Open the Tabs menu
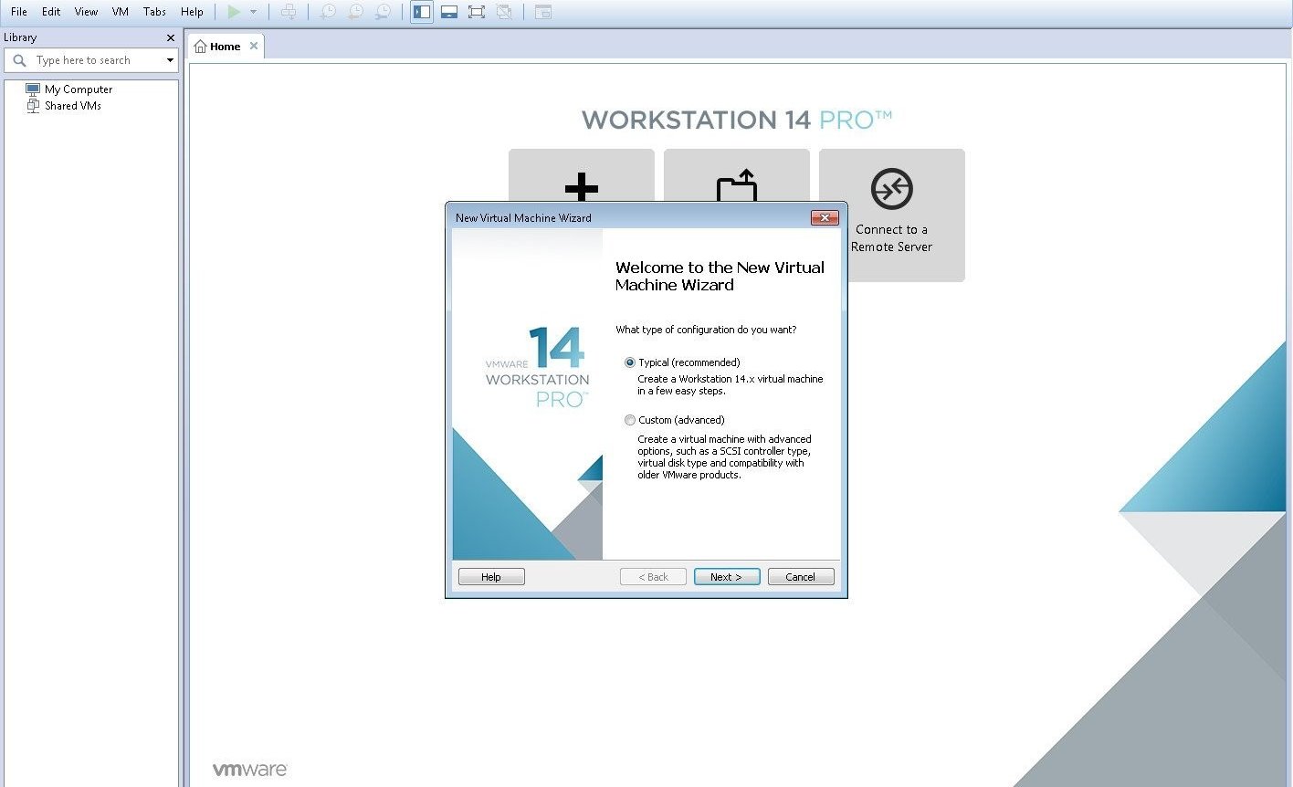This screenshot has width=1293, height=787. [155, 12]
